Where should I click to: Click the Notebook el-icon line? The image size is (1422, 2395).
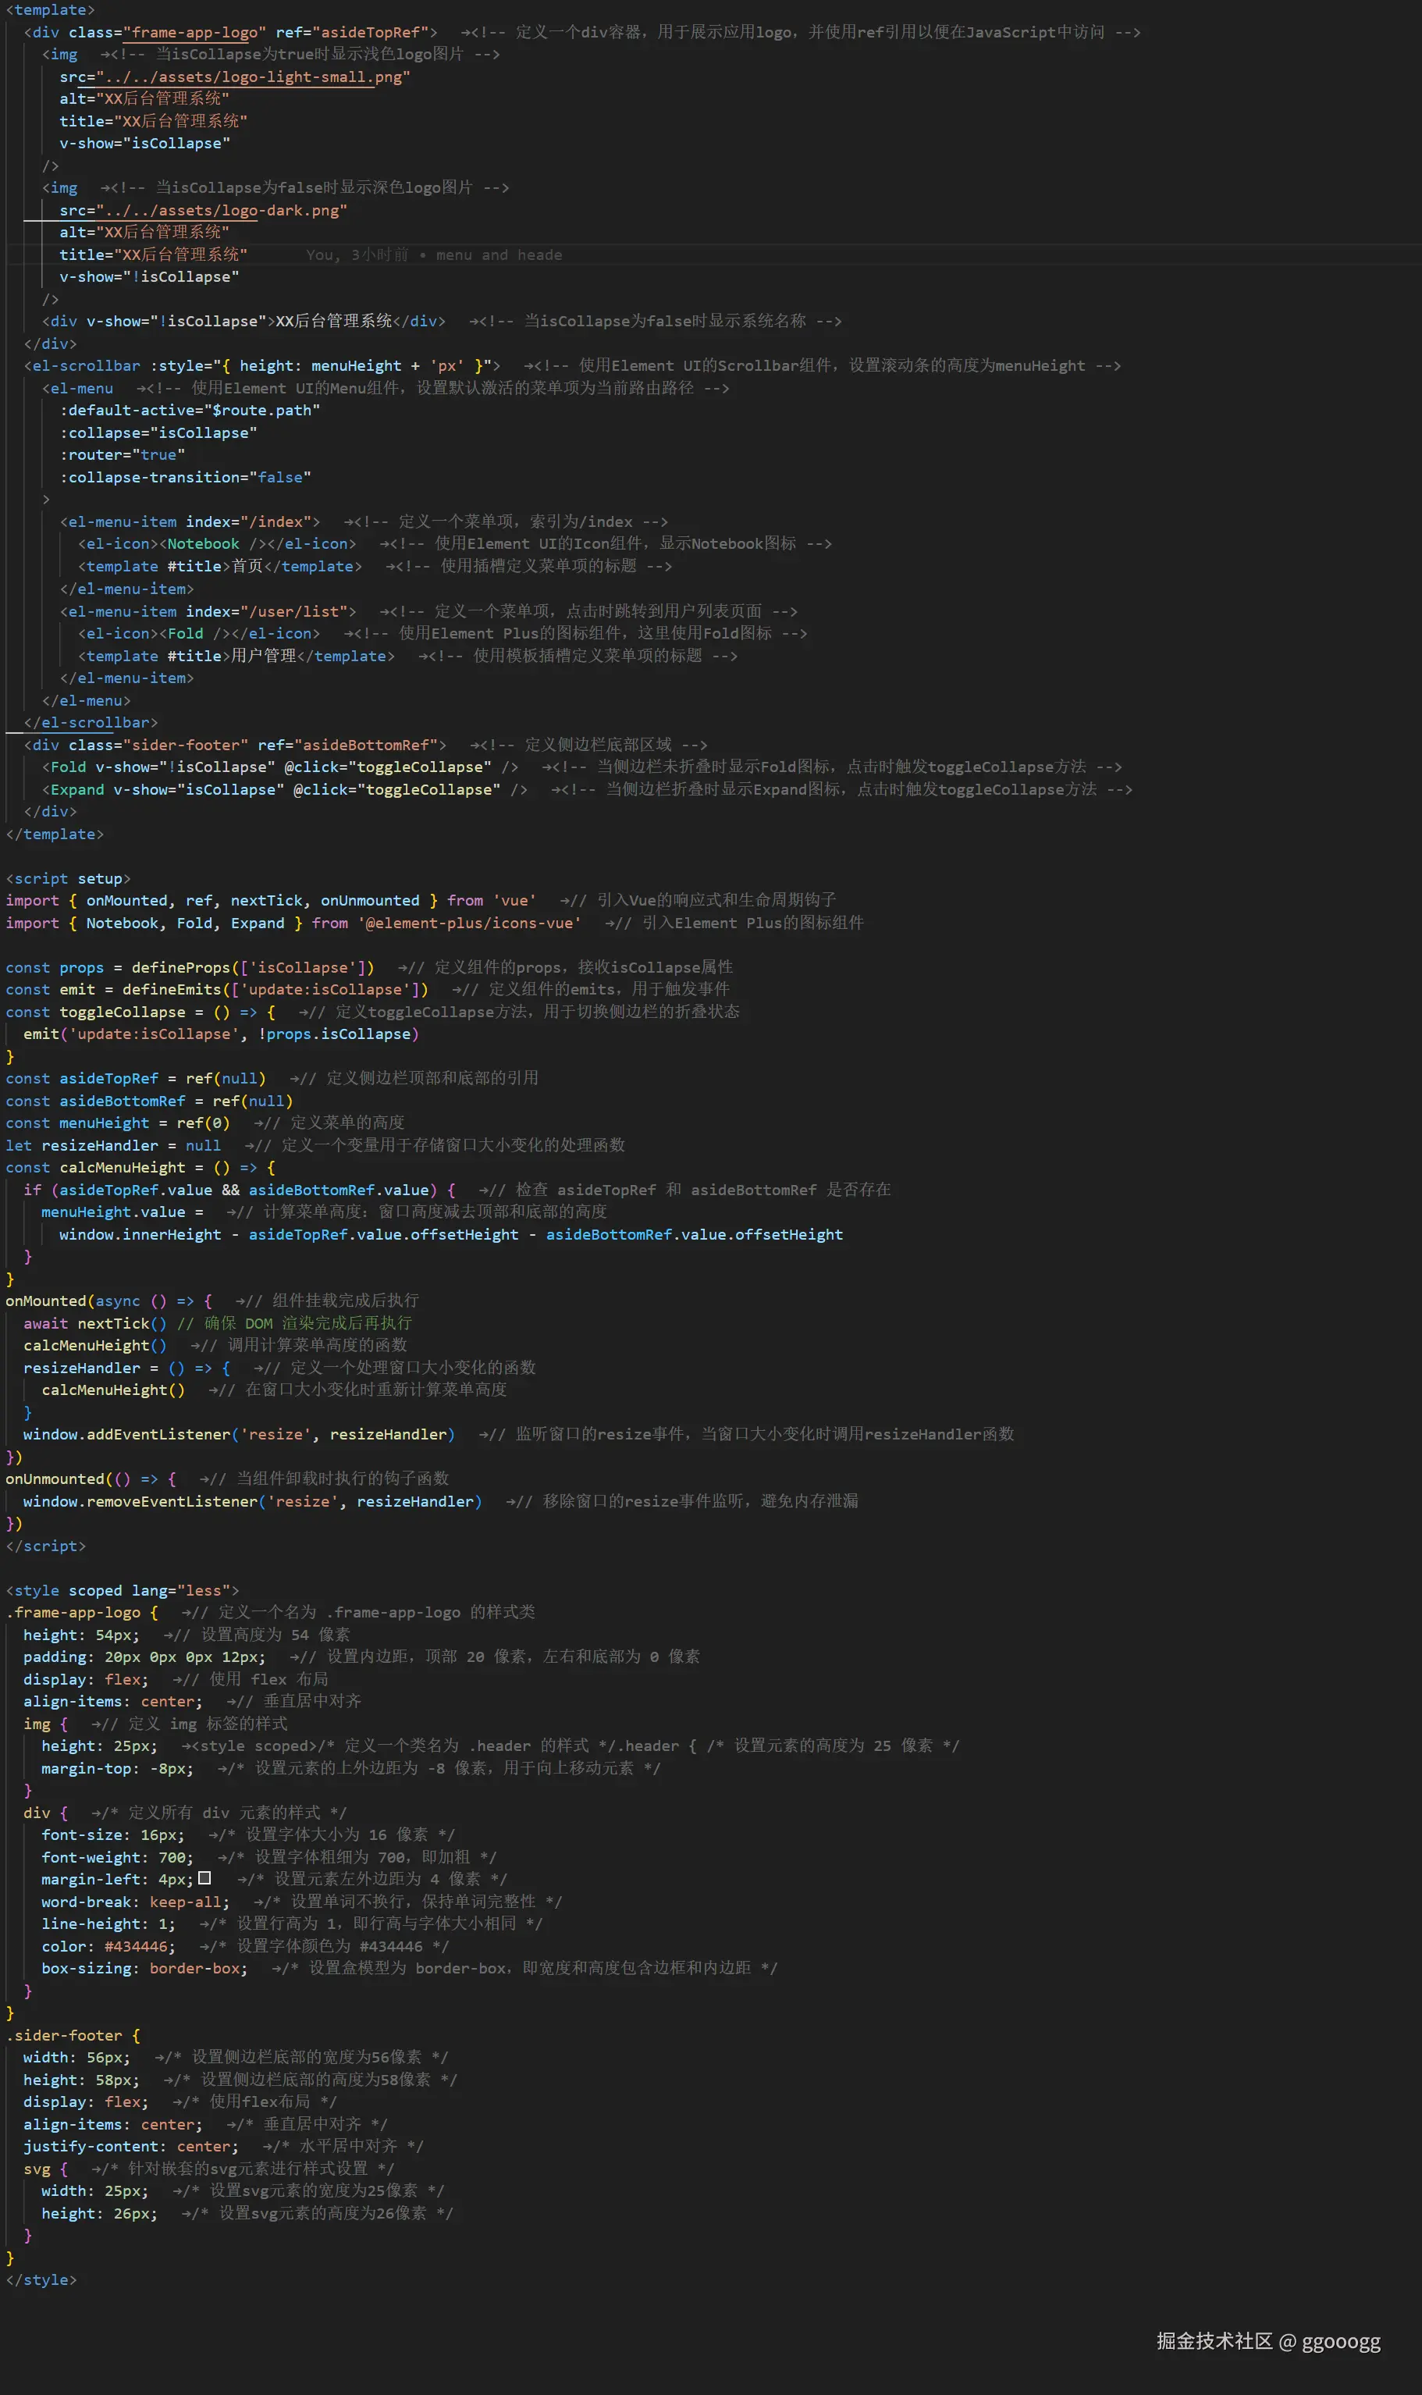[x=216, y=544]
